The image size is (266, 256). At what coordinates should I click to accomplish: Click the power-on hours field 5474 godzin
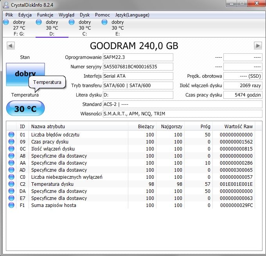click(x=243, y=95)
